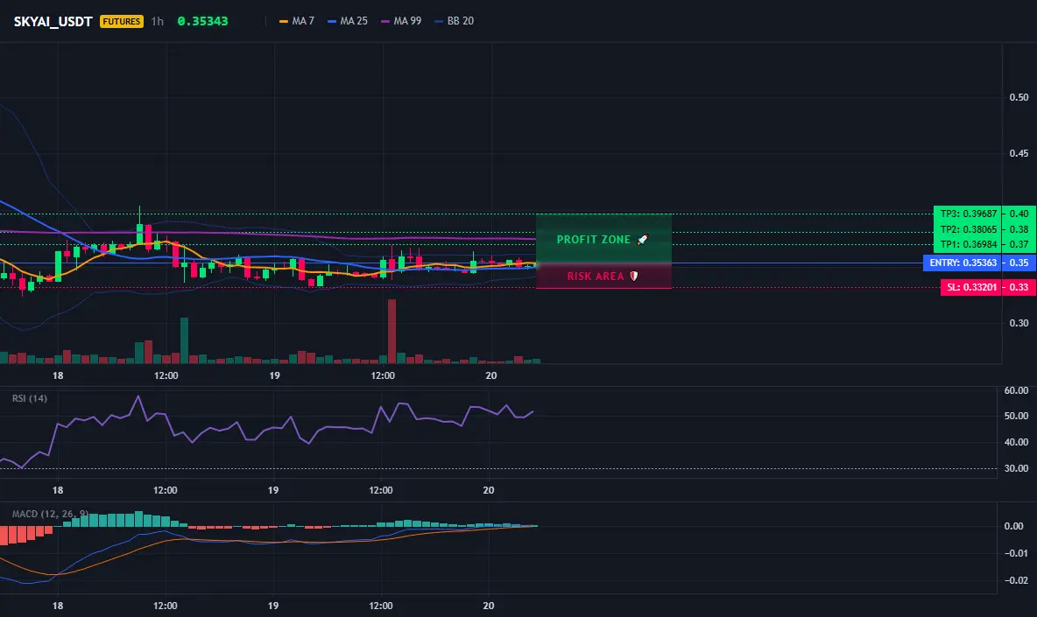Click the rocket icon in Profit Zone
This screenshot has height=617, width=1037.
tap(643, 240)
